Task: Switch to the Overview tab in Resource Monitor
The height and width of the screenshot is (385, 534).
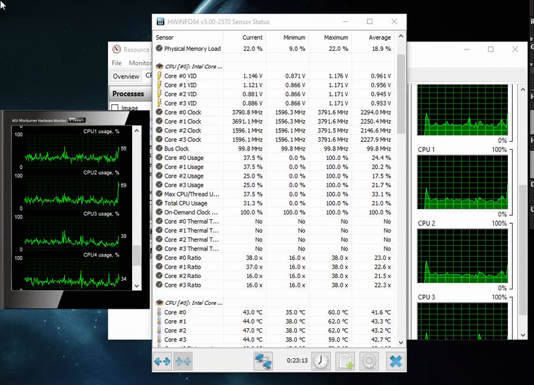Action: coord(126,76)
